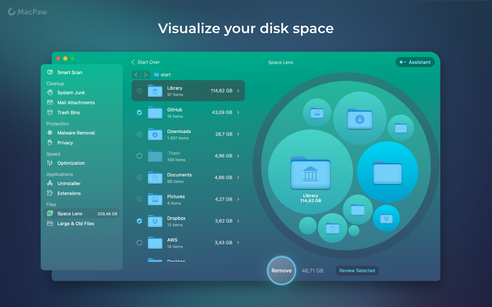Select the Downloads bubble with arrow icon
The width and height of the screenshot is (492, 307).
(x=360, y=118)
